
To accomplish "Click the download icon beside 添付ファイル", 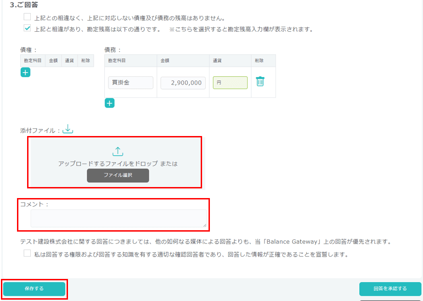I will click(68, 129).
